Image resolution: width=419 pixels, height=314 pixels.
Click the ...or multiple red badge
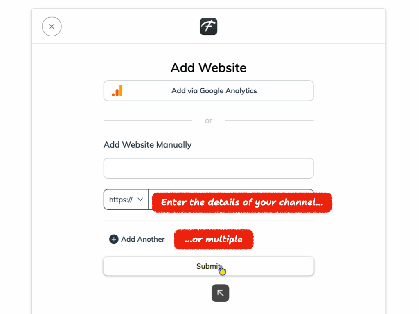214,240
